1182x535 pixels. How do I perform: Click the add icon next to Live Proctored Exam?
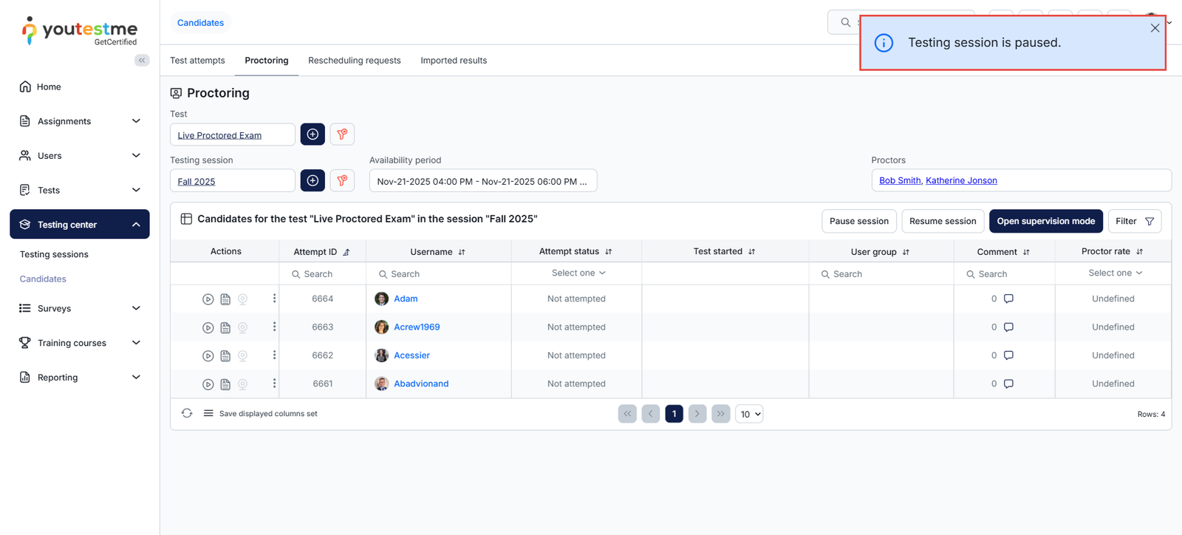point(312,134)
